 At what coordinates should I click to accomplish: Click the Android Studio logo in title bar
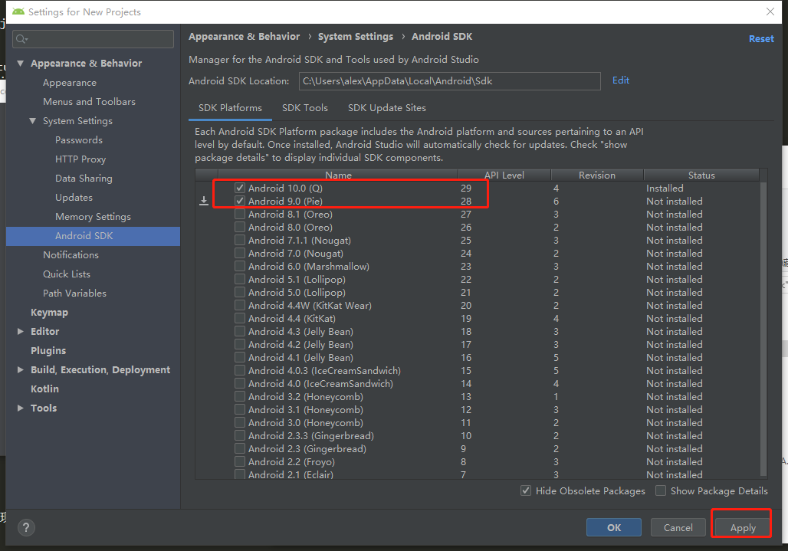tap(18, 11)
